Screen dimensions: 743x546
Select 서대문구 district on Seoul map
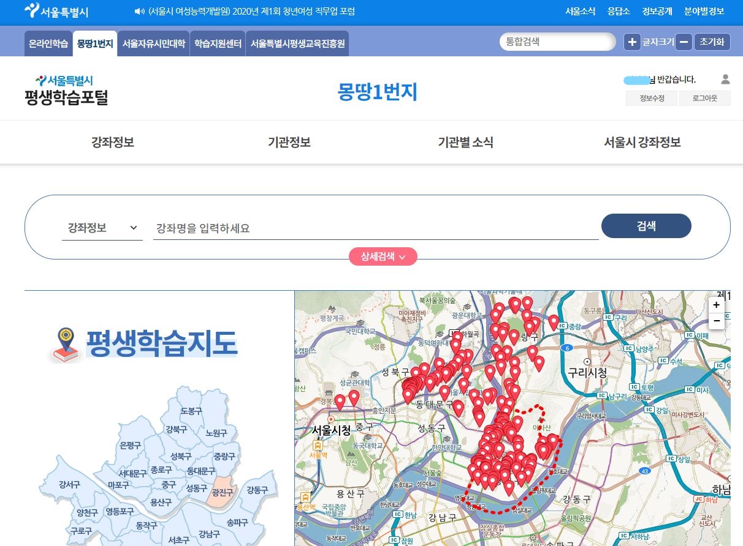pyautogui.click(x=132, y=473)
